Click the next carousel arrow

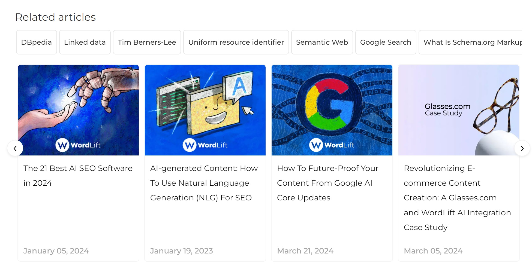[522, 148]
